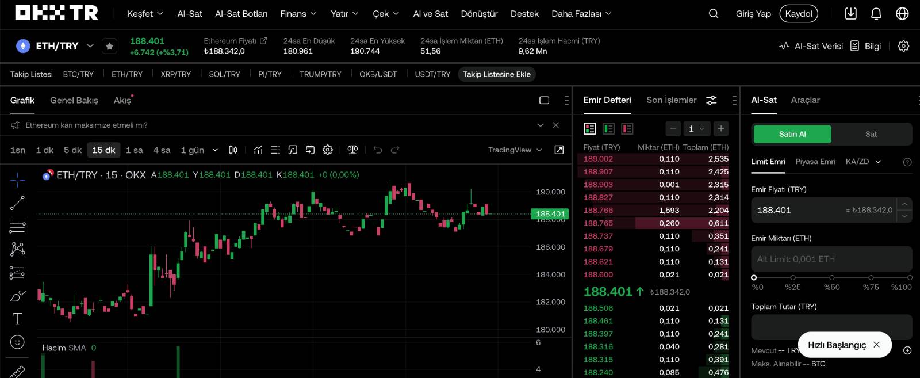
Task: Open chart indicators icon
Action: (258, 150)
